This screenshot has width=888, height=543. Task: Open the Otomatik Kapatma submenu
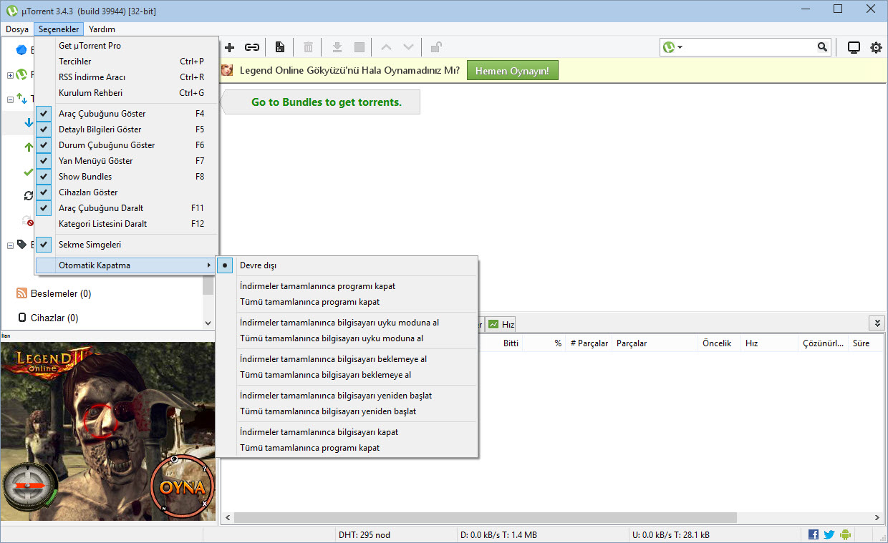point(126,265)
